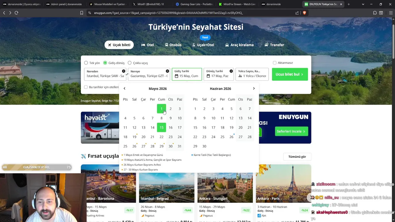
Task: Select Gidiş-dönüş round trip option
Action: 114,63
